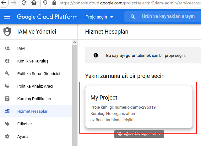This screenshot has height=146, width=201.
Task: Click the padlock site security icon
Action: click(54, 3)
